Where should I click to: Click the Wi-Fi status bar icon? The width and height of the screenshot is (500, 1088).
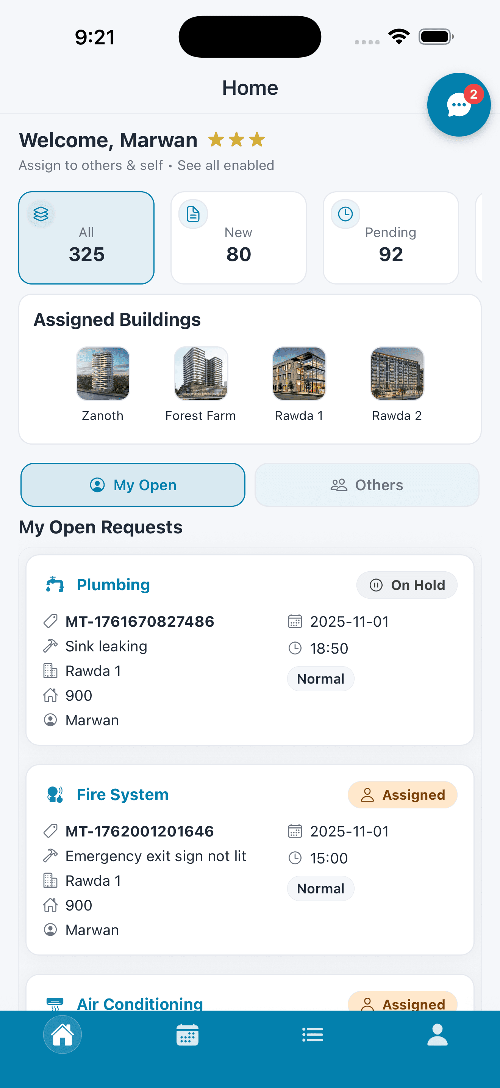[x=399, y=36]
